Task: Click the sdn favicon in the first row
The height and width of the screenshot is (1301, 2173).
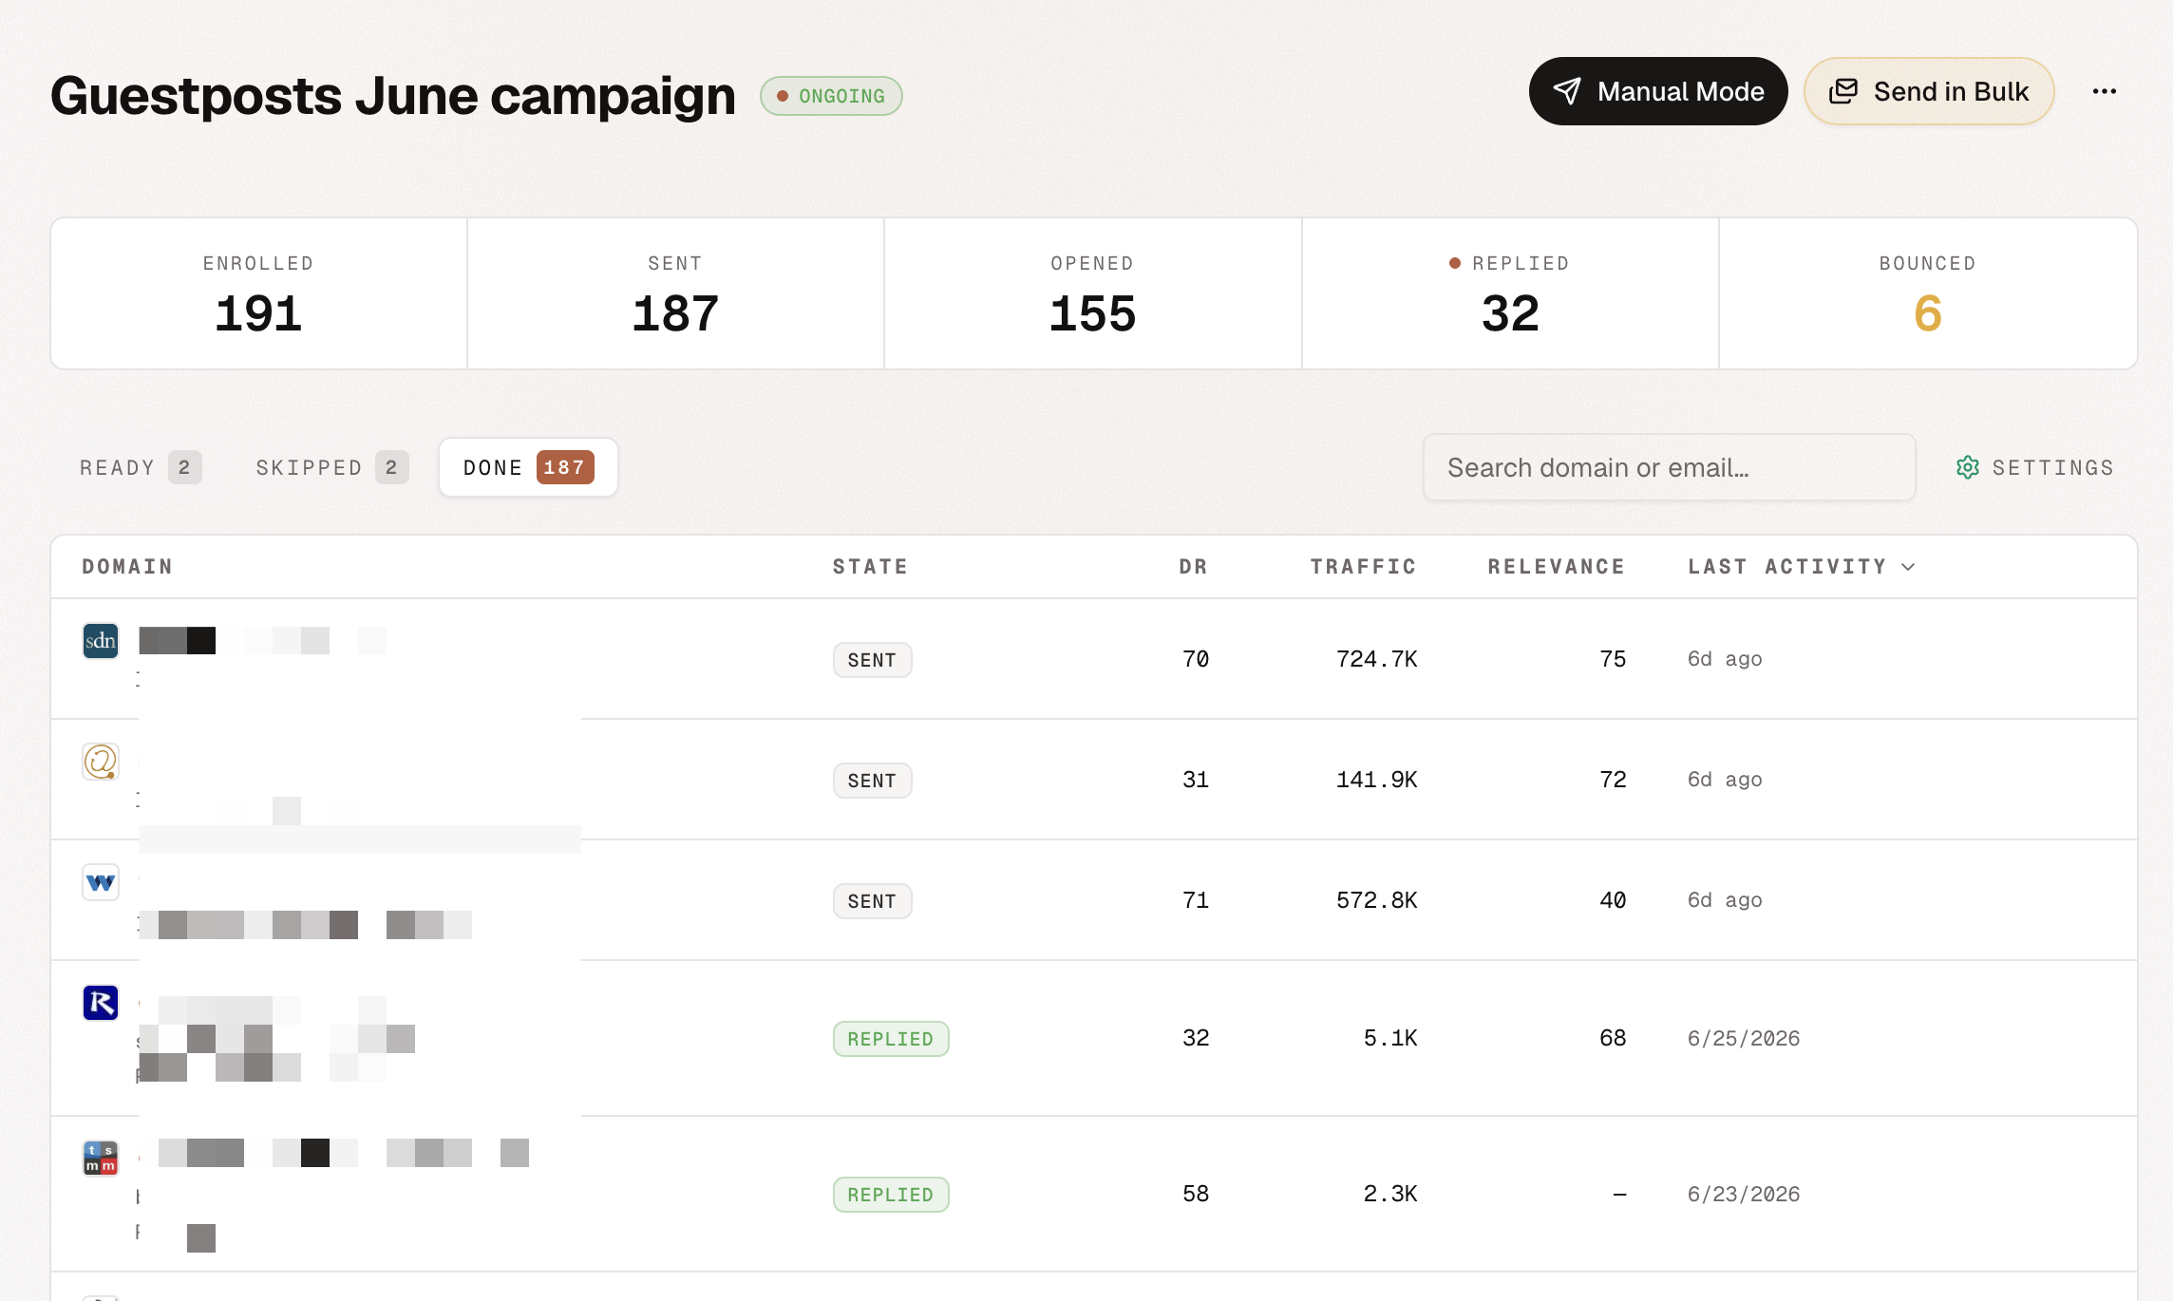Action: point(101,641)
